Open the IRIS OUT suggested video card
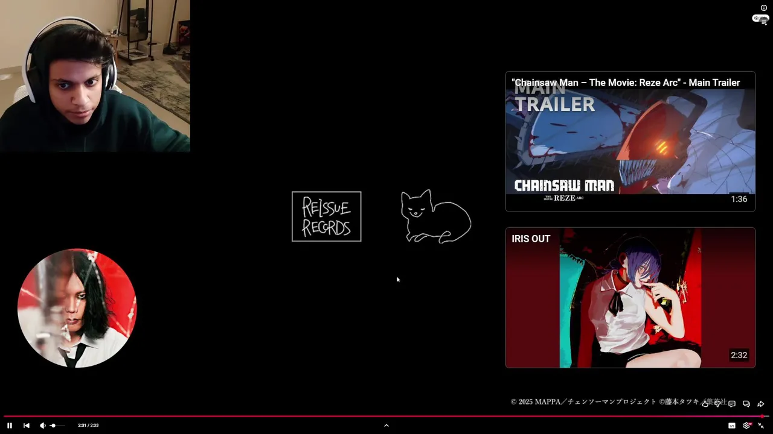This screenshot has width=773, height=434. tap(630, 298)
